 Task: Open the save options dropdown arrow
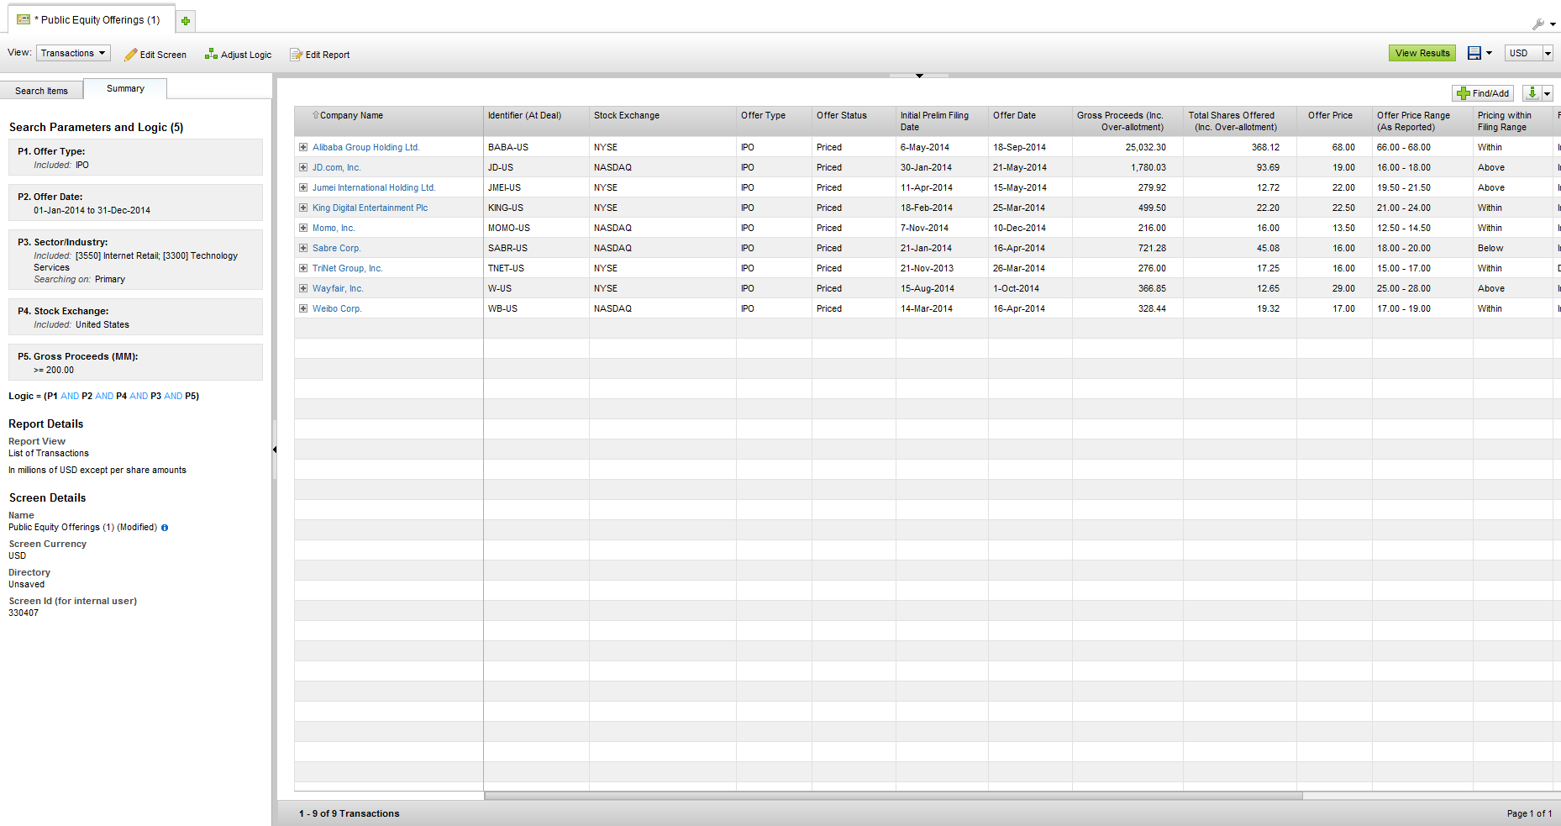point(1489,53)
